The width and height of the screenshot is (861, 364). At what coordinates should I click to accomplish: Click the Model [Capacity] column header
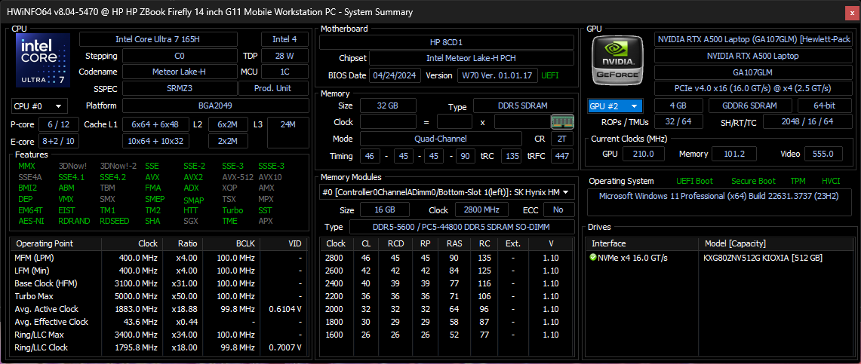[x=742, y=243]
